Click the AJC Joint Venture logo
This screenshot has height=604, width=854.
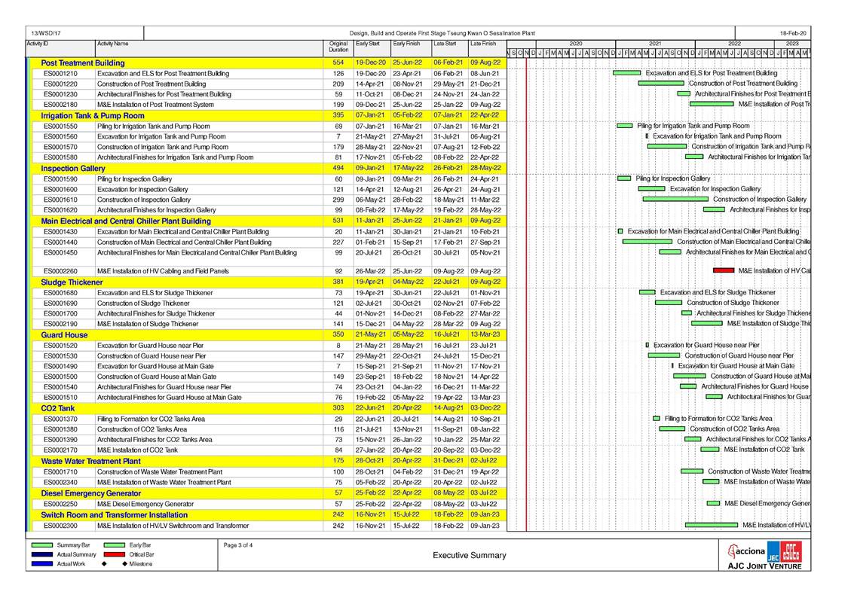coord(764,556)
